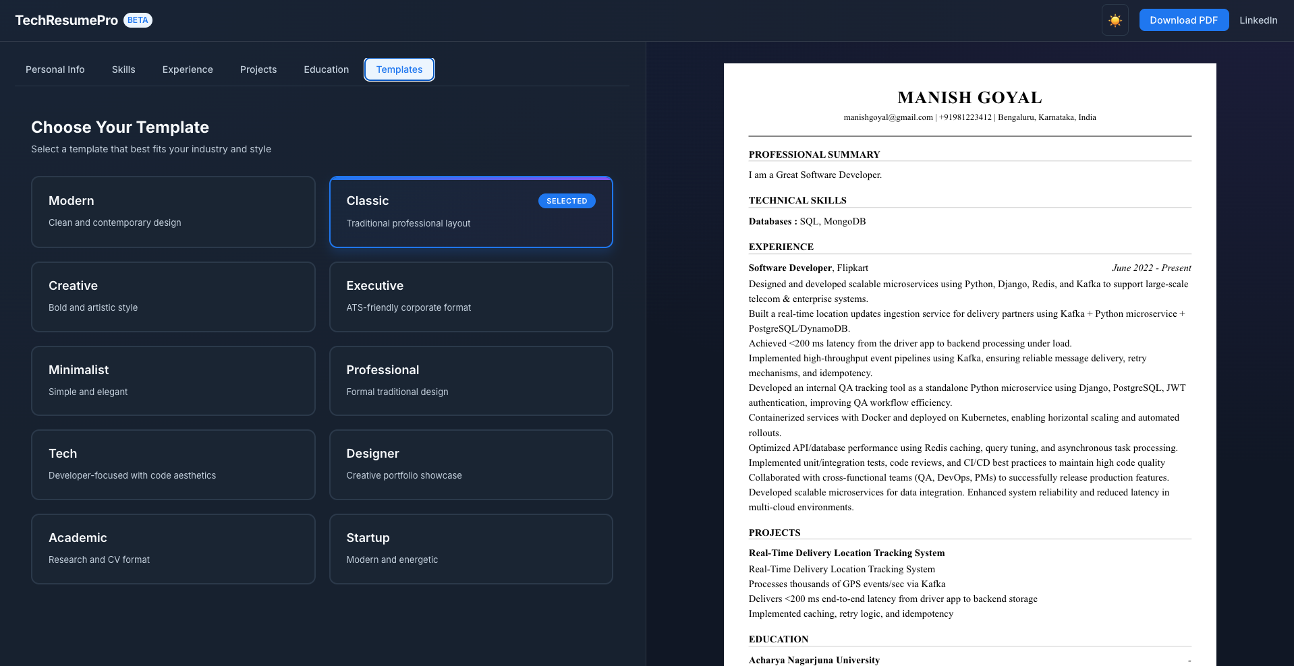Click 'Collaborated with cross-functional teams' line

959,477
